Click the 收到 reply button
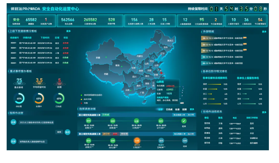This screenshot has width=279, height=163. pos(59,132)
